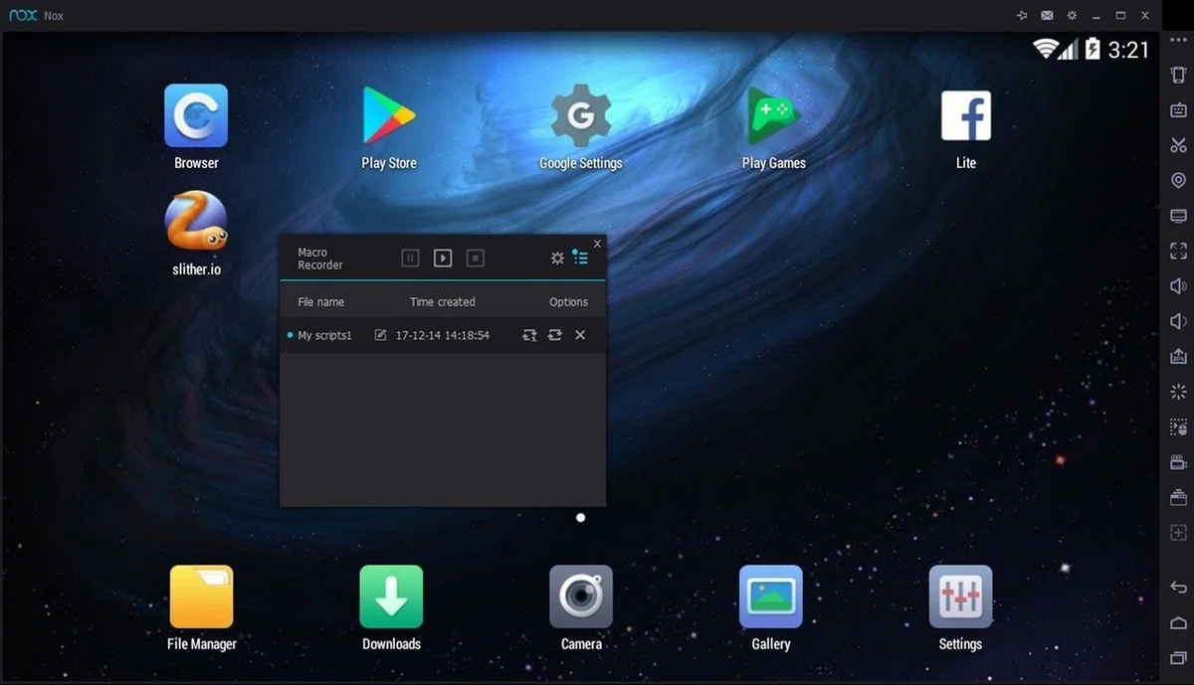Image resolution: width=1194 pixels, height=685 pixels.
Task: Click the Wi-Fi status icon
Action: click(x=1045, y=49)
